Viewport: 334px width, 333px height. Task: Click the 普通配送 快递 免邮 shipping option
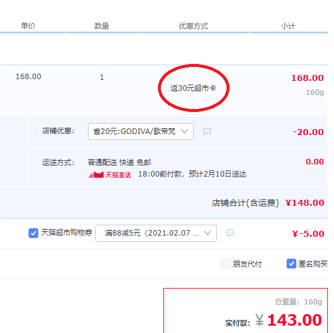[x=120, y=163]
